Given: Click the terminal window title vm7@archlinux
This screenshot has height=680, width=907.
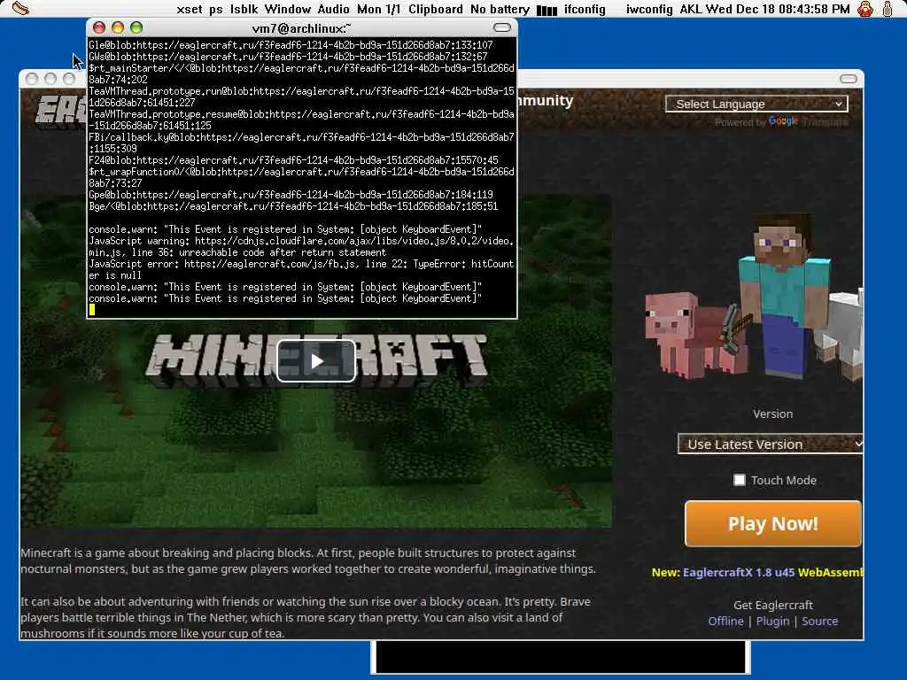Looking at the screenshot, I should pyautogui.click(x=301, y=27).
